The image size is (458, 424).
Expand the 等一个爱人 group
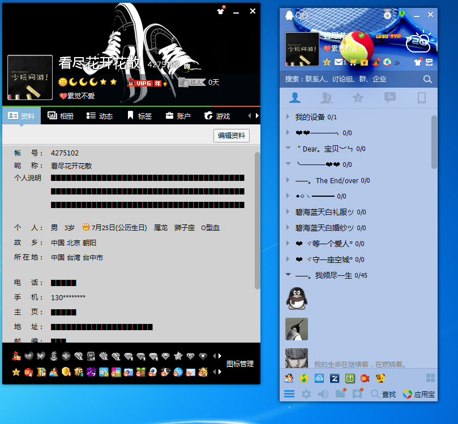point(288,243)
